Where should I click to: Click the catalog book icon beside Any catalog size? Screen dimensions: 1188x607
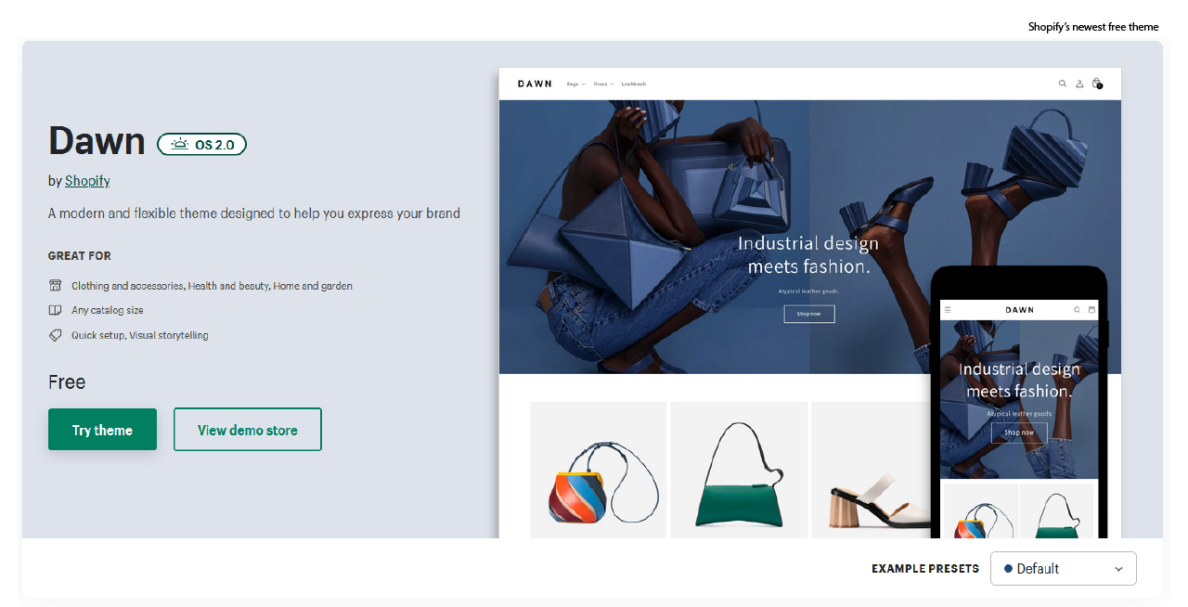click(x=56, y=310)
